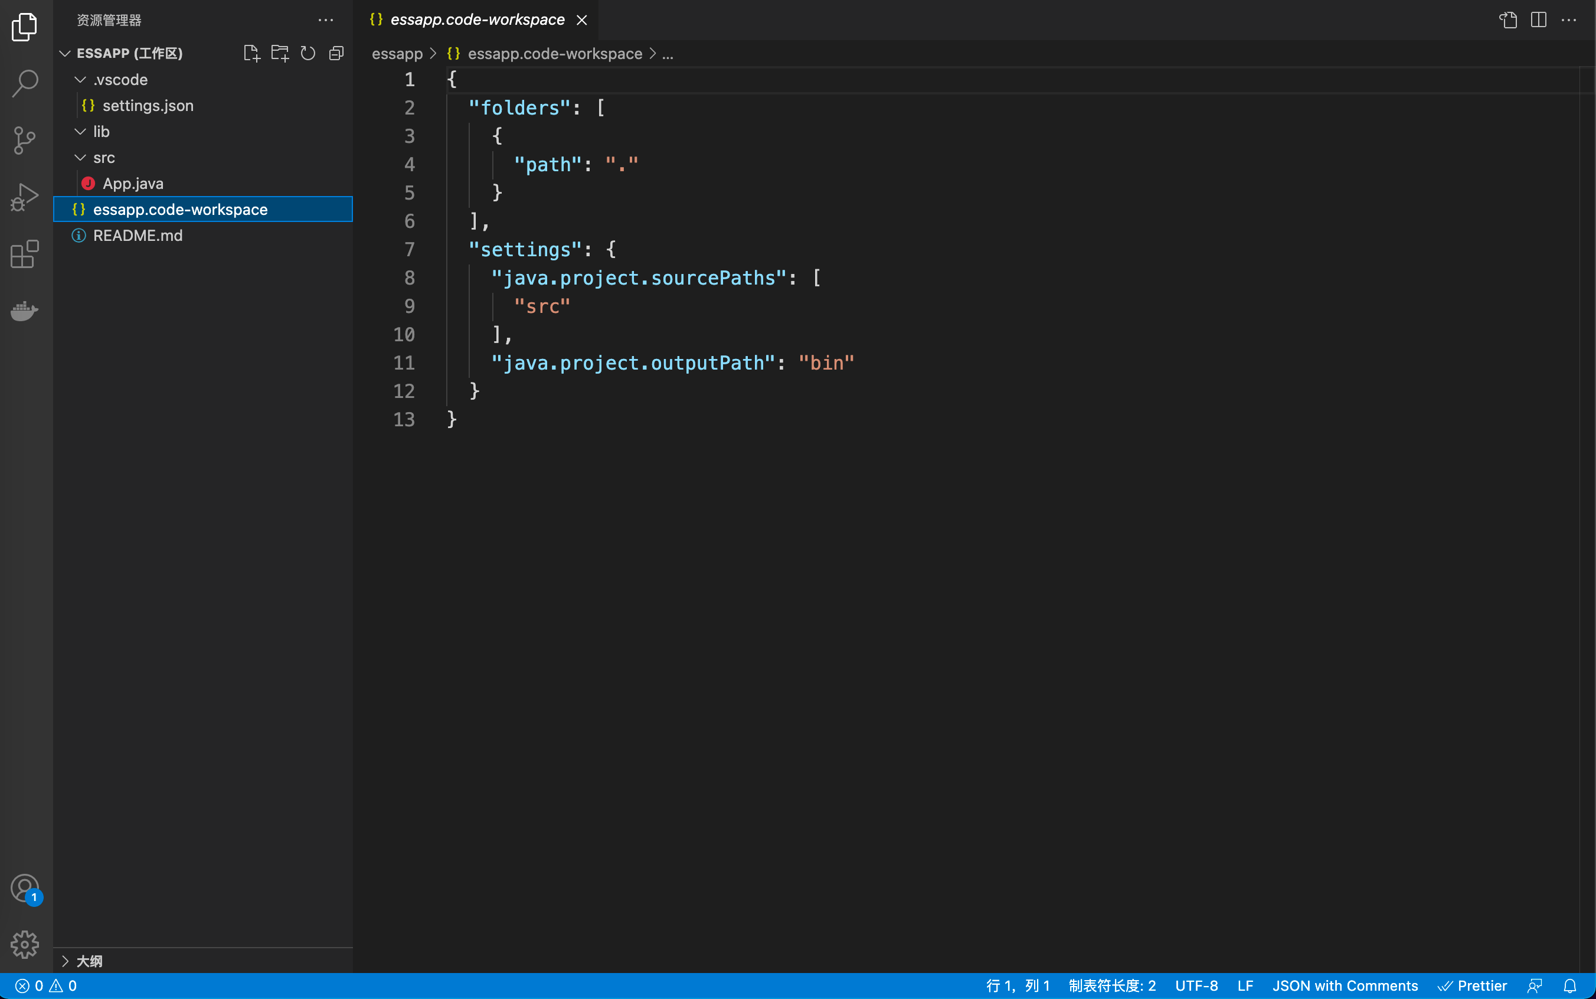Open the Docker view

[25, 311]
